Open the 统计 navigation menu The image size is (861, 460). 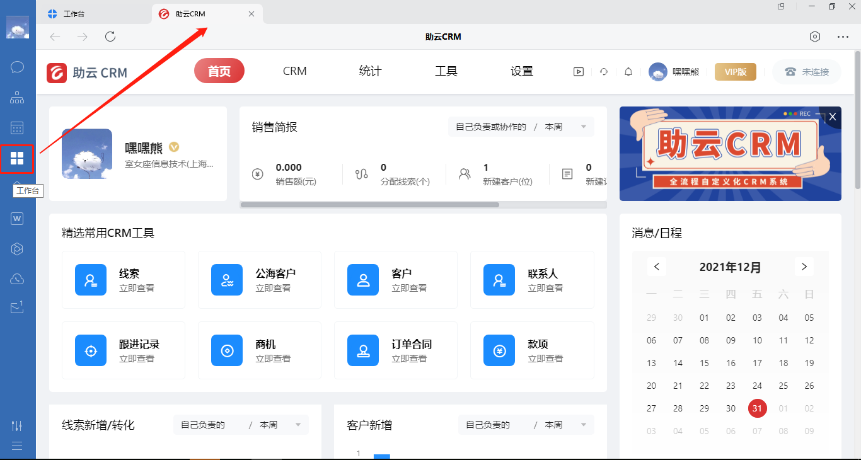[x=370, y=71]
